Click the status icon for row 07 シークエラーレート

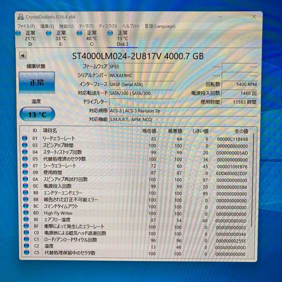25,166
